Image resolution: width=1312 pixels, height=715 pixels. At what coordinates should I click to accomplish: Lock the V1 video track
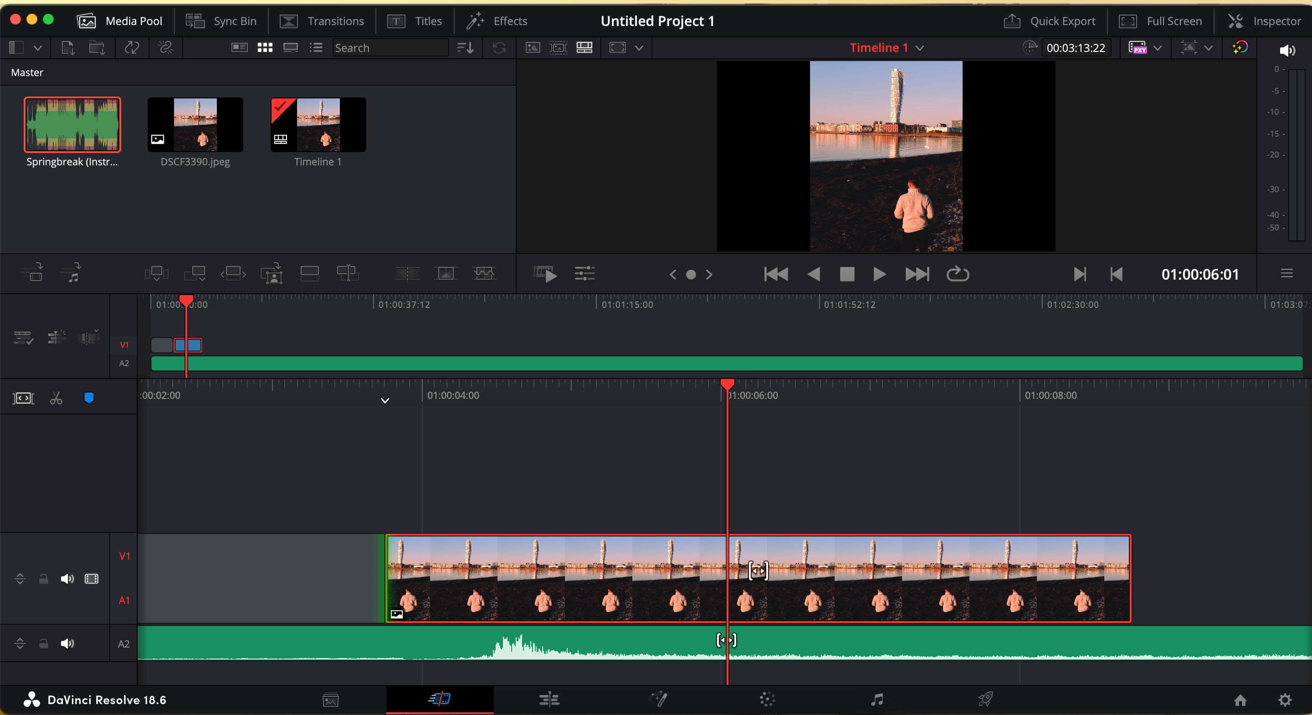(43, 579)
